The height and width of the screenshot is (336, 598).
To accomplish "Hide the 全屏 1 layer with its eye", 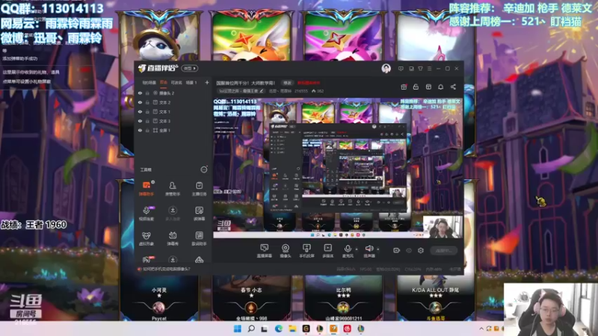I will [x=140, y=130].
